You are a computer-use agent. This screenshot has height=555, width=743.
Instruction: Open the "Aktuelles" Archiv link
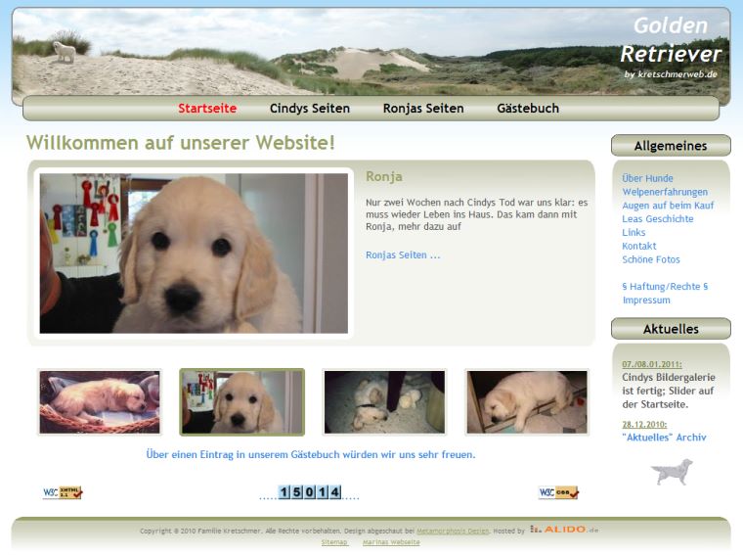(x=664, y=438)
